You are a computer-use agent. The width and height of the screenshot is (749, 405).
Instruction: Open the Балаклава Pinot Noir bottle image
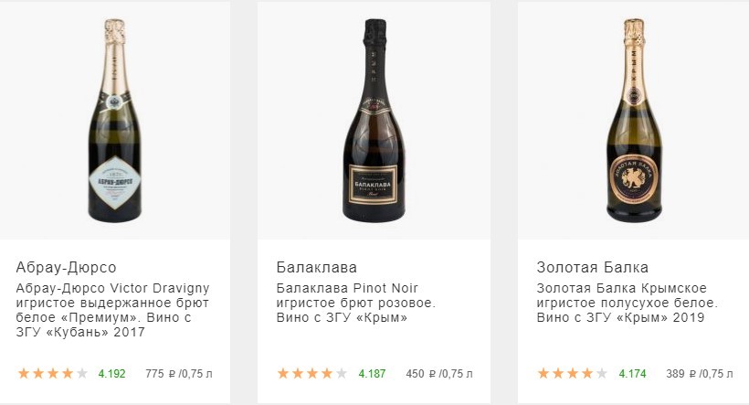pos(372,120)
